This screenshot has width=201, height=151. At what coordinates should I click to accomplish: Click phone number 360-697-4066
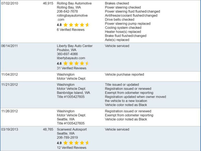(67, 54)
